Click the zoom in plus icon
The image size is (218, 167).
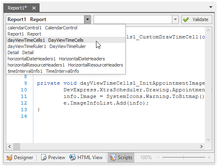pos(209,157)
